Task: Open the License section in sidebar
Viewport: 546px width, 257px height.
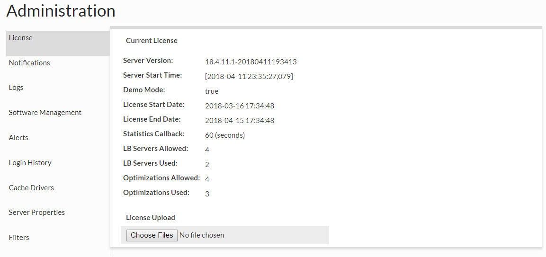Action: 21,38
